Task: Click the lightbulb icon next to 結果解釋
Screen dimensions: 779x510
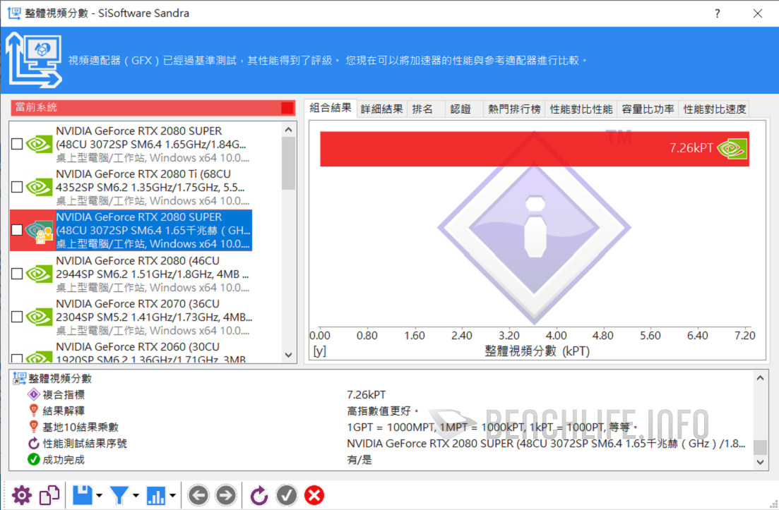Action: 33,411
